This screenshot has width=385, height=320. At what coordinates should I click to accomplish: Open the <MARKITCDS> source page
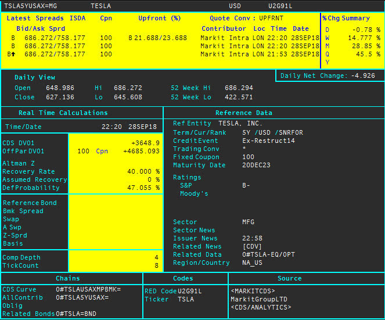click(253, 291)
